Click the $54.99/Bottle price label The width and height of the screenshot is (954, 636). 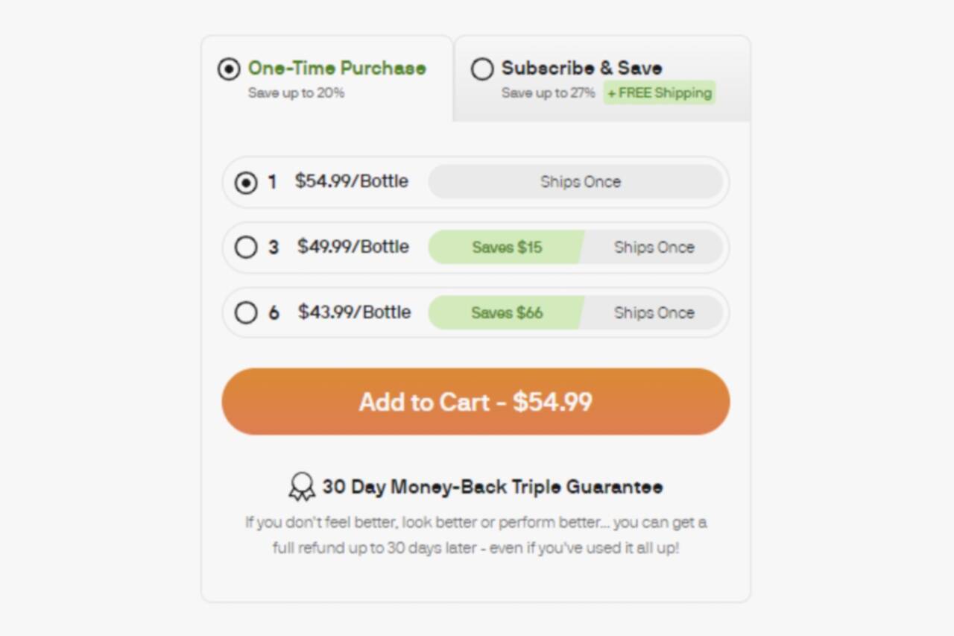[352, 182]
